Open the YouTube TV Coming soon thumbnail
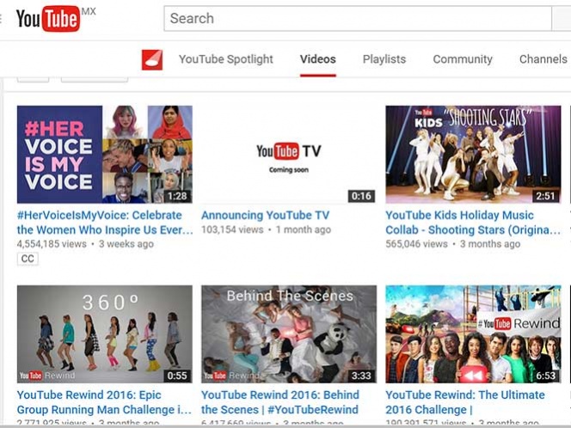The height and width of the screenshot is (428, 571). point(289,155)
